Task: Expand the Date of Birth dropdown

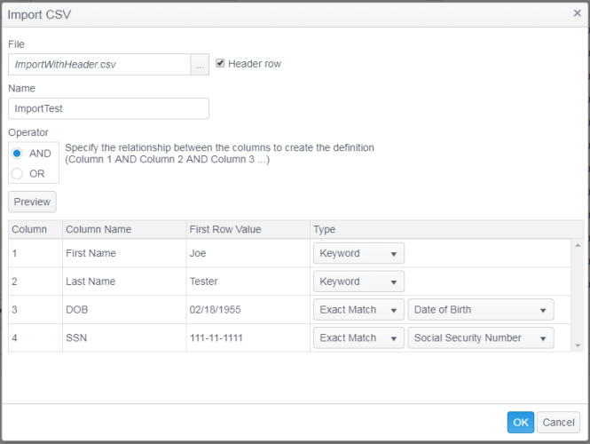Action: [x=480, y=310]
